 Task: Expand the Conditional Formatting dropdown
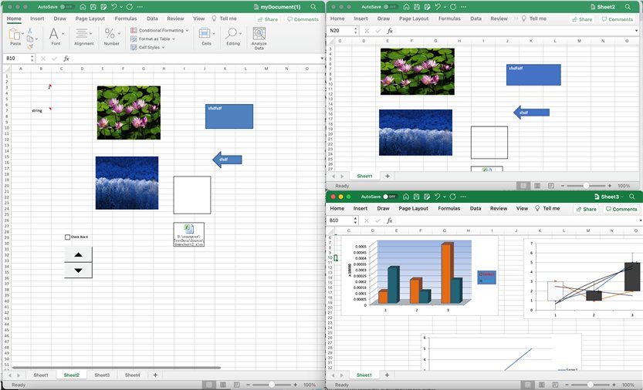point(161,30)
